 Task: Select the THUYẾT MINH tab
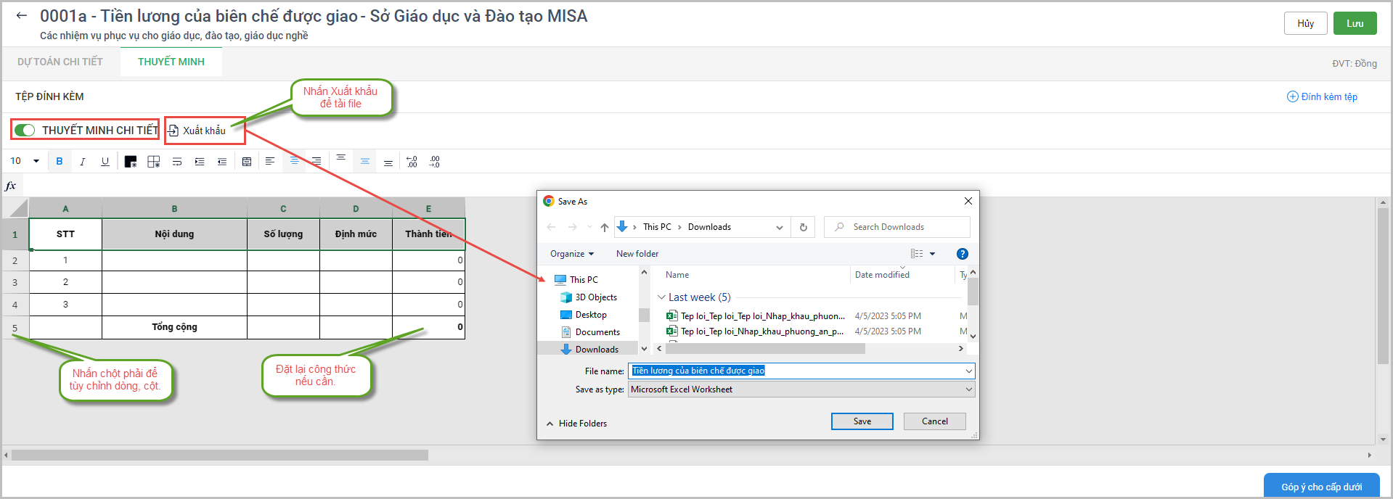[171, 62]
